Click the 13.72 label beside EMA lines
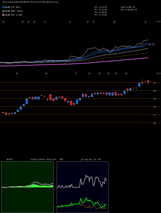The height and width of the screenshot is (213, 161). (151, 45)
